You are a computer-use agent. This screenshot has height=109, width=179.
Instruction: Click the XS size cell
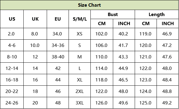coord(80,34)
